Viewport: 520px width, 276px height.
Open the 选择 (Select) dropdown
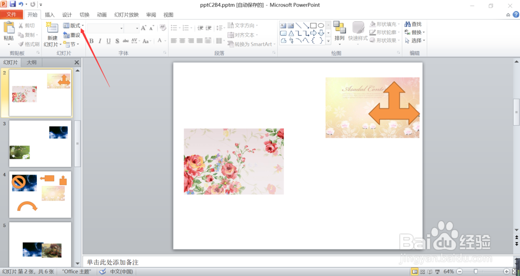pyautogui.click(x=414, y=41)
